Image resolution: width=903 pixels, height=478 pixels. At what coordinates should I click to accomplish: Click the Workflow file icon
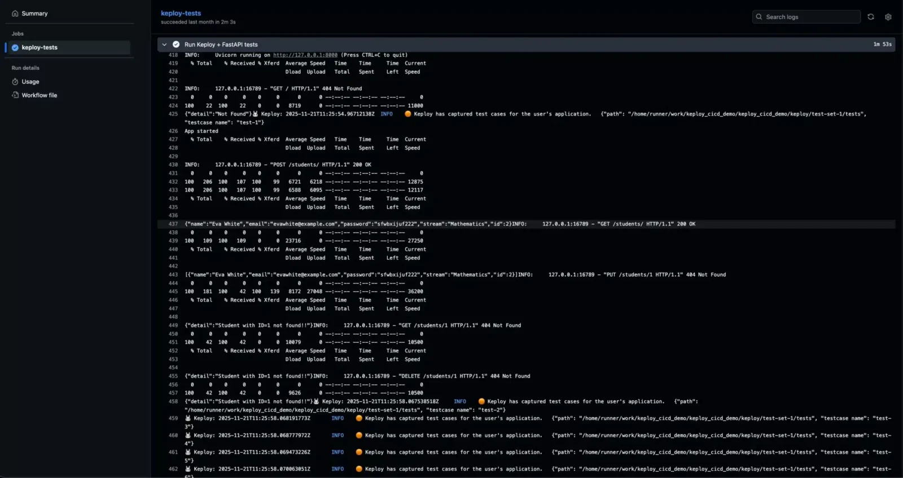[15, 95]
